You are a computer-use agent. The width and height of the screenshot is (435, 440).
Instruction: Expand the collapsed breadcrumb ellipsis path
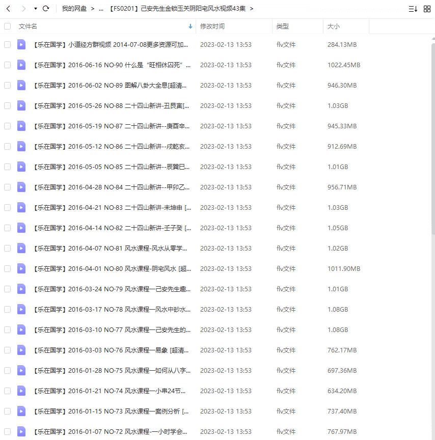(101, 9)
